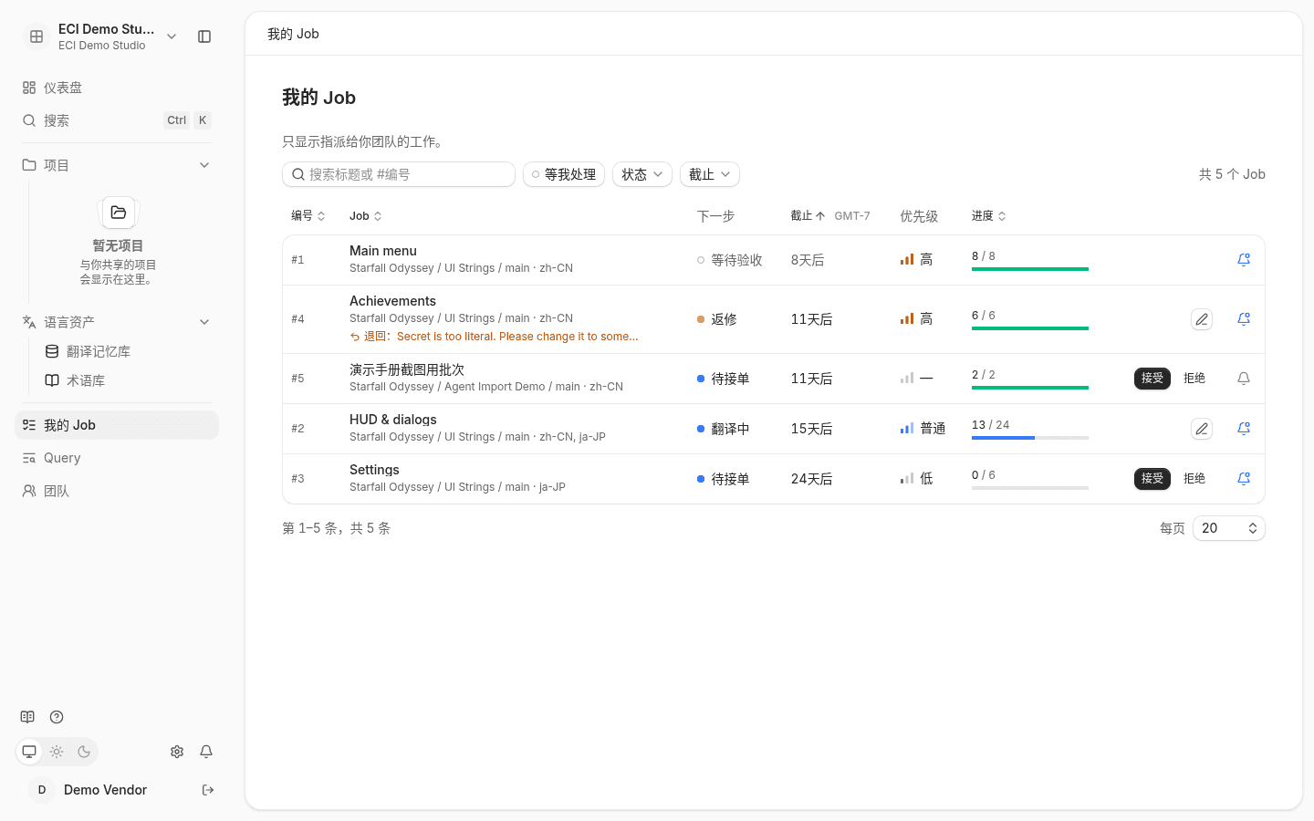Click the Settings job progress bar
This screenshot has width=1314, height=821.
click(1030, 488)
